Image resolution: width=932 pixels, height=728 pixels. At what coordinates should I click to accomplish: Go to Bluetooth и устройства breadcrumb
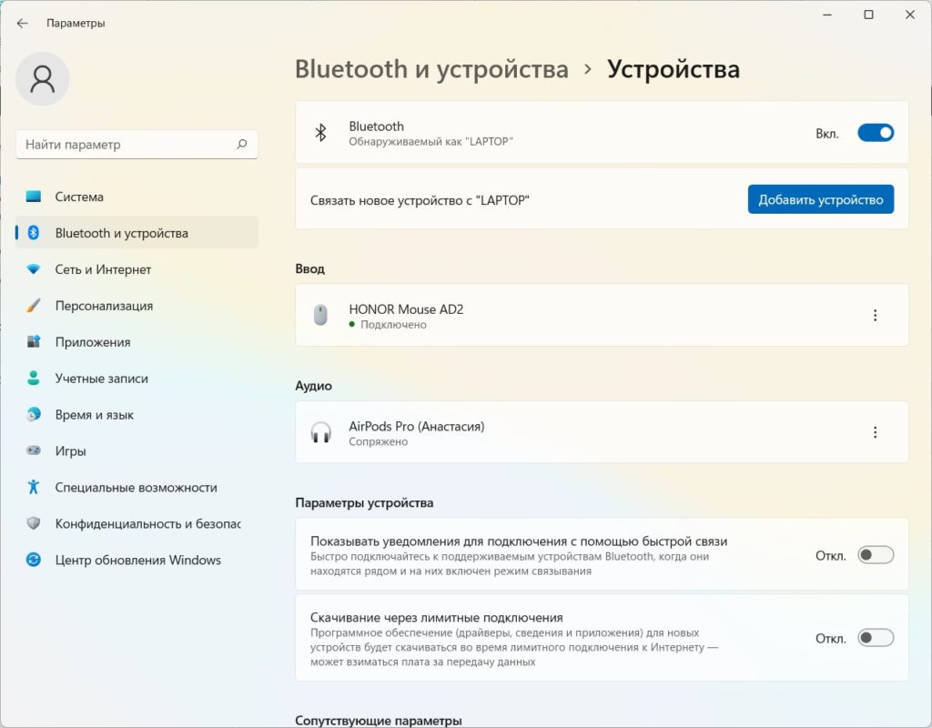[431, 69]
